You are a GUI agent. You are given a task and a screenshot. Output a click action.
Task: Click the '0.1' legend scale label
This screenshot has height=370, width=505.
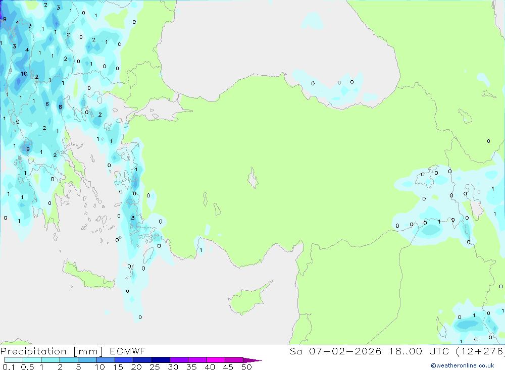[x=9, y=367]
